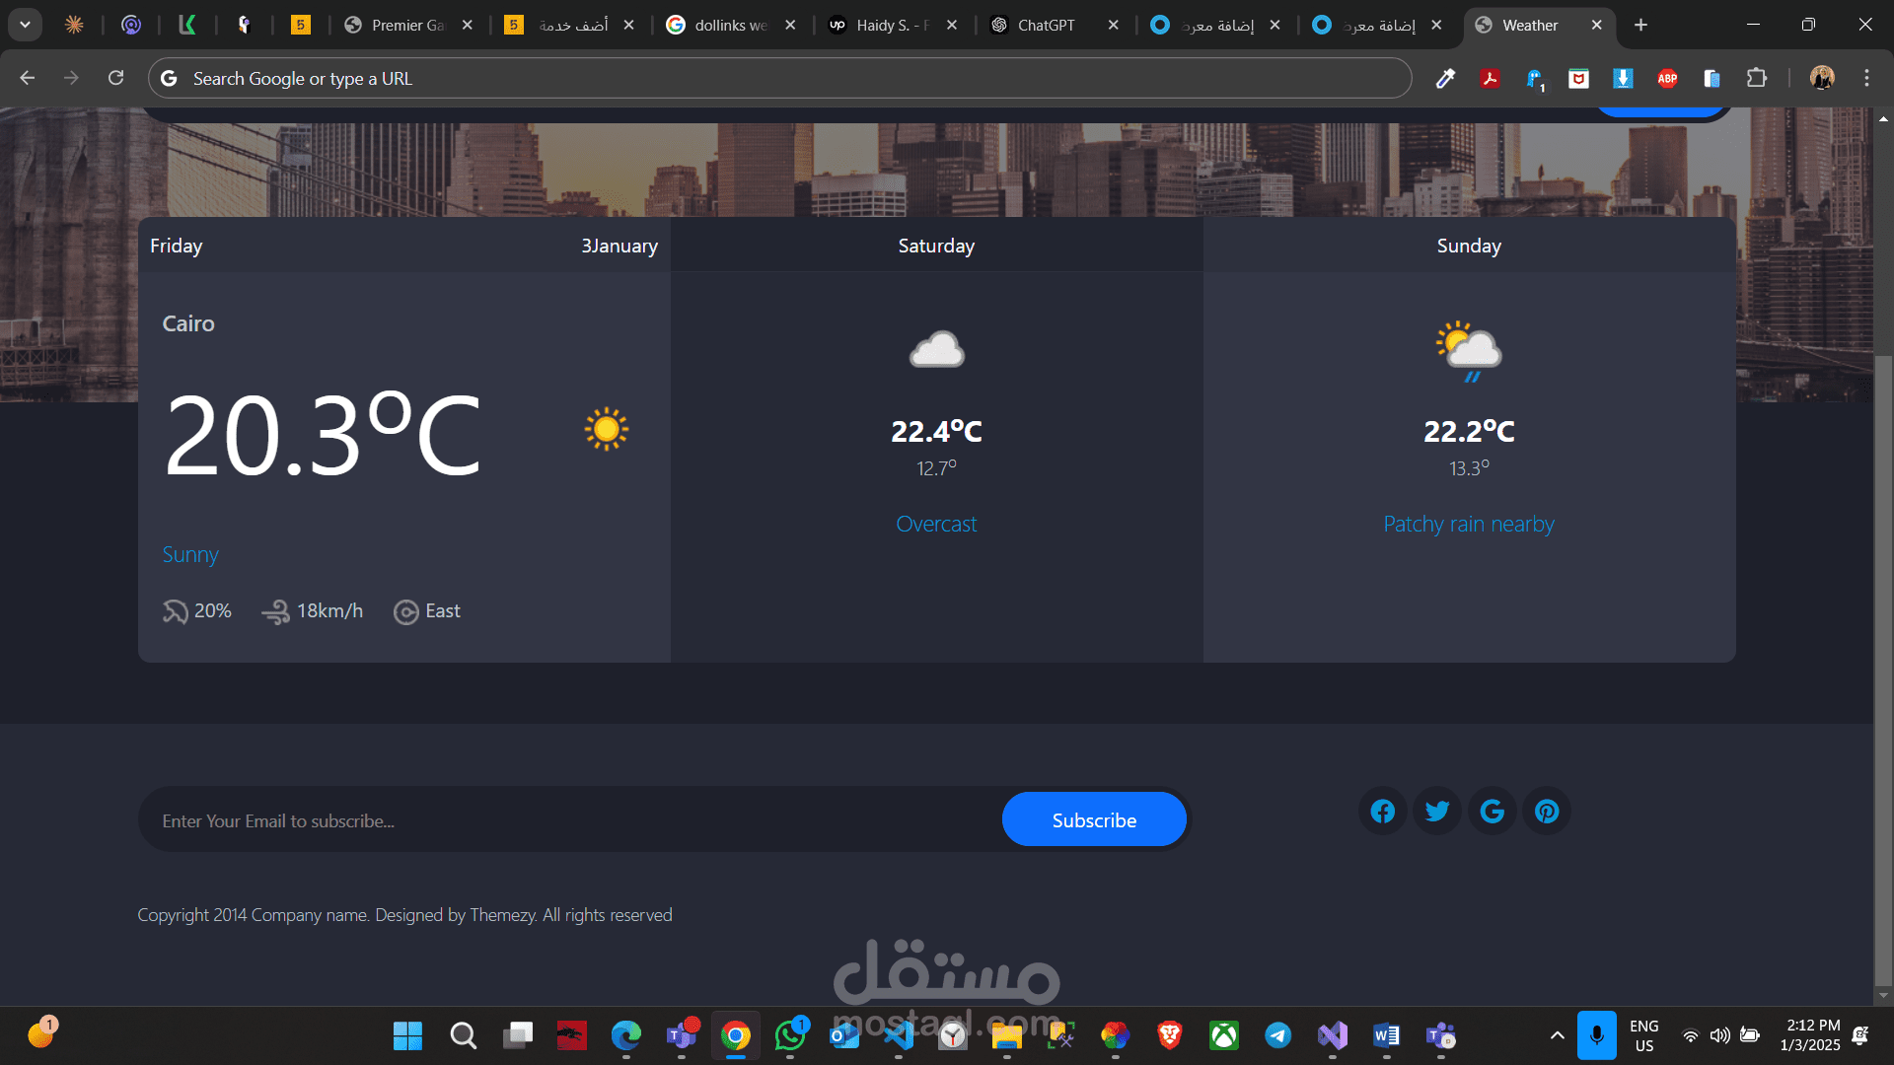Click the email subscribe input field
The width and height of the screenshot is (1894, 1065).
[572, 820]
